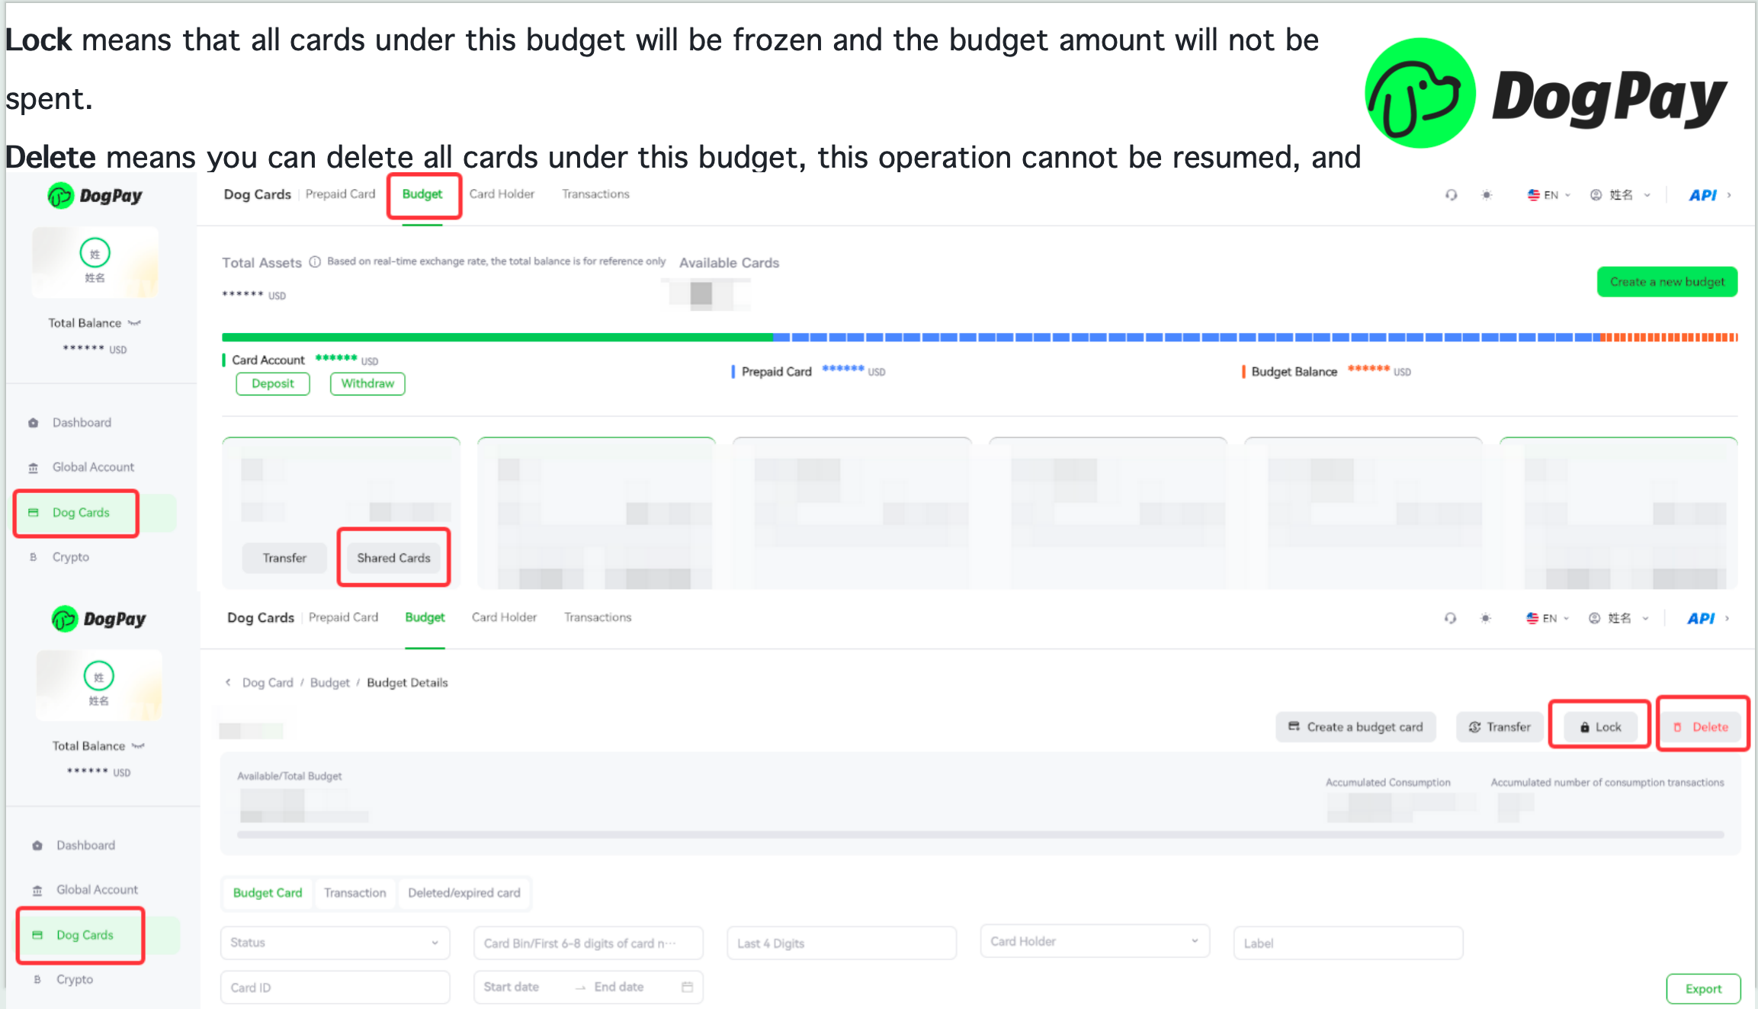Click the Crypto icon in the upper sidebar
The height and width of the screenshot is (1009, 1758).
(34, 557)
